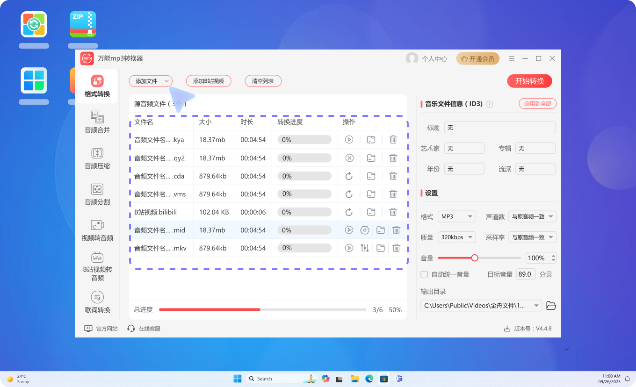The image size is (636, 387).
Task: Select the 音频压缩 audio compression tool
Action: 97,159
